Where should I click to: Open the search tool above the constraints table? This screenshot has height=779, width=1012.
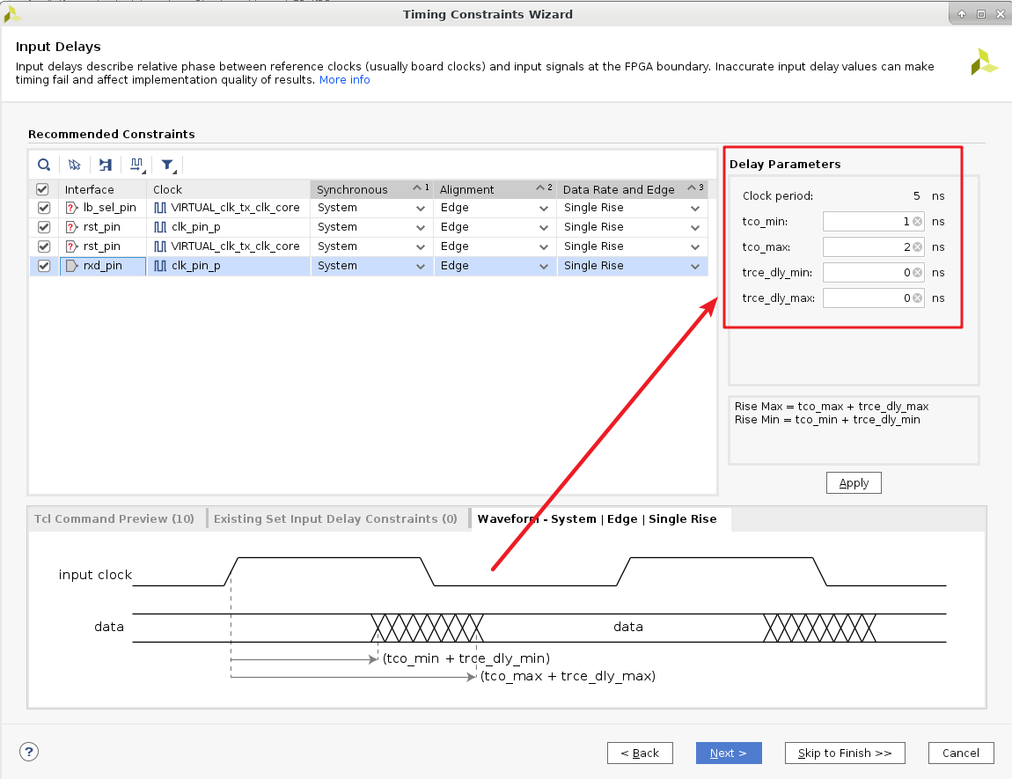[44, 165]
